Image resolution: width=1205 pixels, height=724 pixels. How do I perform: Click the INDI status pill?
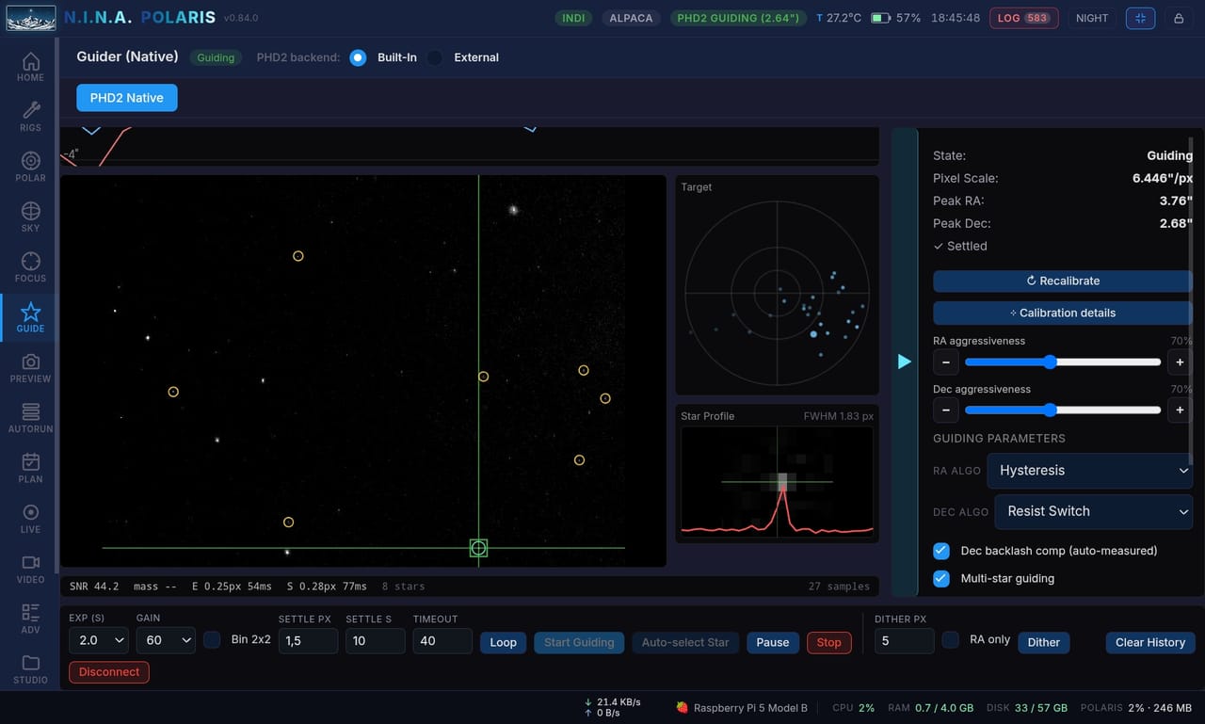coord(573,18)
